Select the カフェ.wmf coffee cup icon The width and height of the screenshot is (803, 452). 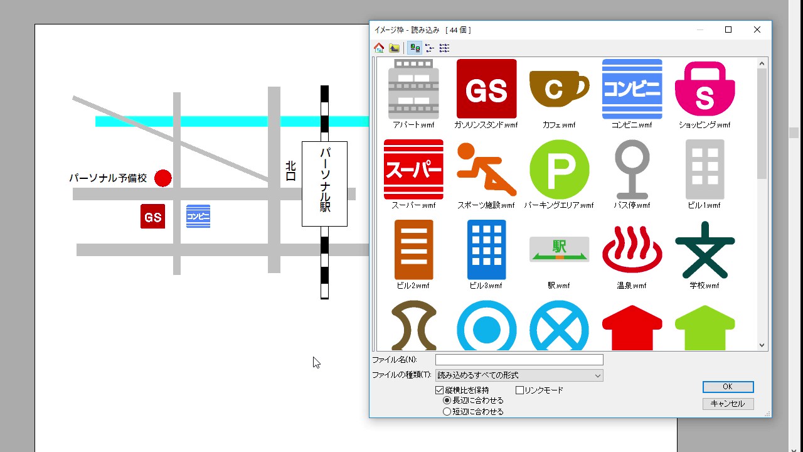(x=559, y=89)
